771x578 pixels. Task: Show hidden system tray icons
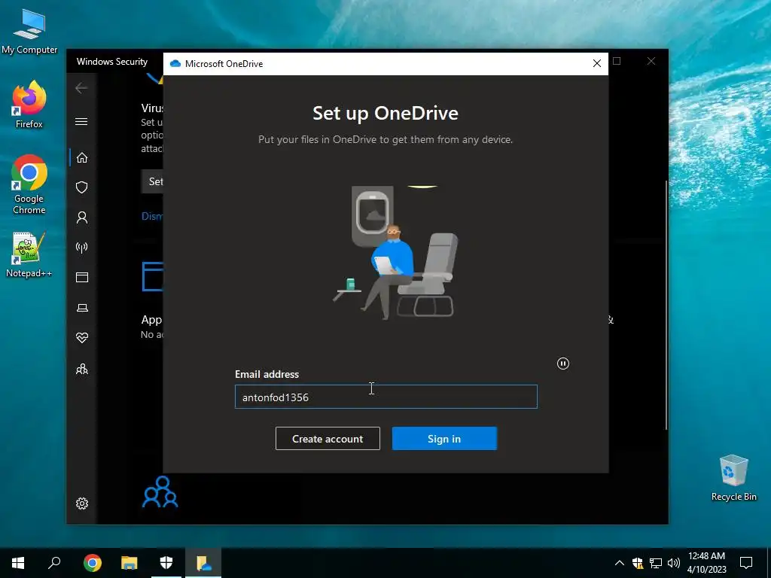coord(620,563)
